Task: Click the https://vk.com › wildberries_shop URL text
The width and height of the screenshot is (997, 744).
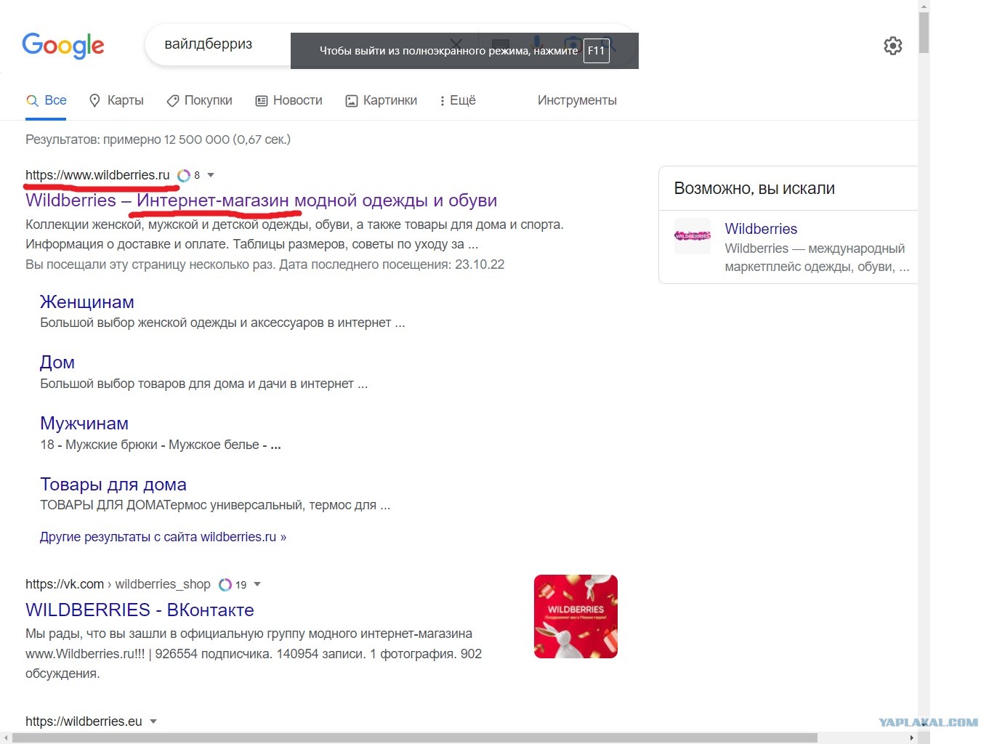Action: 118,584
